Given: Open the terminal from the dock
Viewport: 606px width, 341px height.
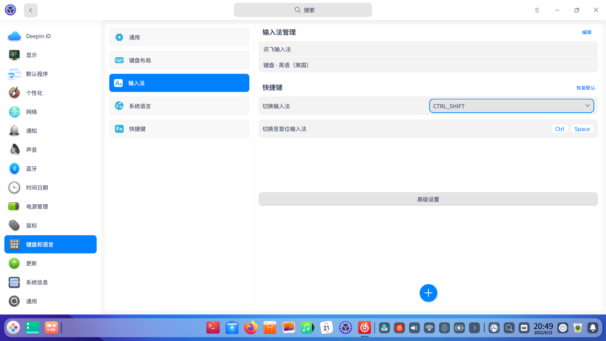Looking at the screenshot, I should (213, 328).
